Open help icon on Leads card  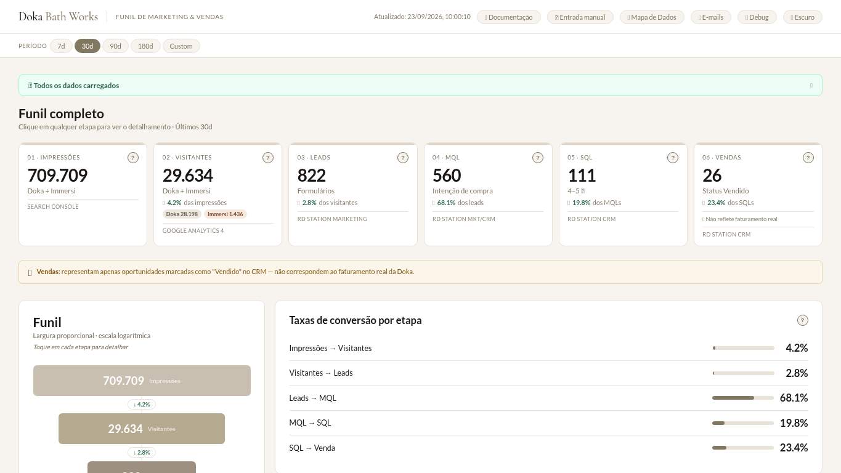[x=403, y=158]
